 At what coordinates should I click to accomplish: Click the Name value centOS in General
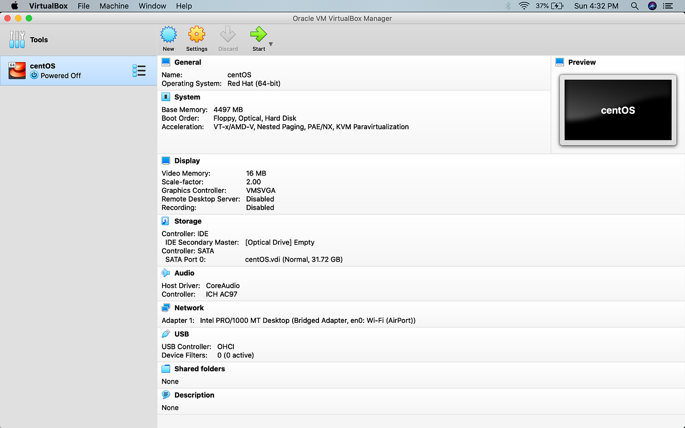point(239,75)
